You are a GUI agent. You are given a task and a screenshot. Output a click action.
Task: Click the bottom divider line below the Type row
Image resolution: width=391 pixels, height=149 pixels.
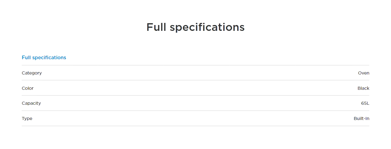click(195, 126)
